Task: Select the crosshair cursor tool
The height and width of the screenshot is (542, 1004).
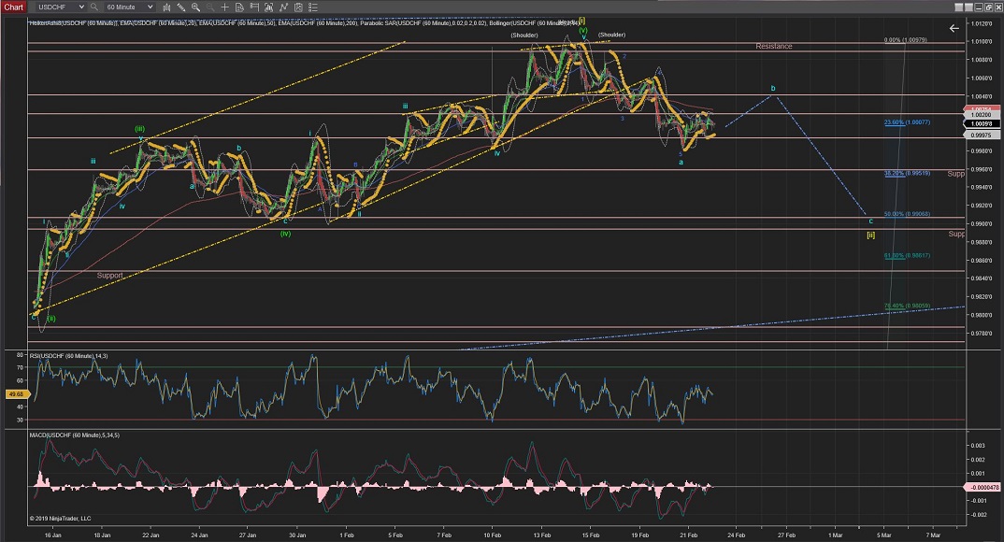Action: 224,7
